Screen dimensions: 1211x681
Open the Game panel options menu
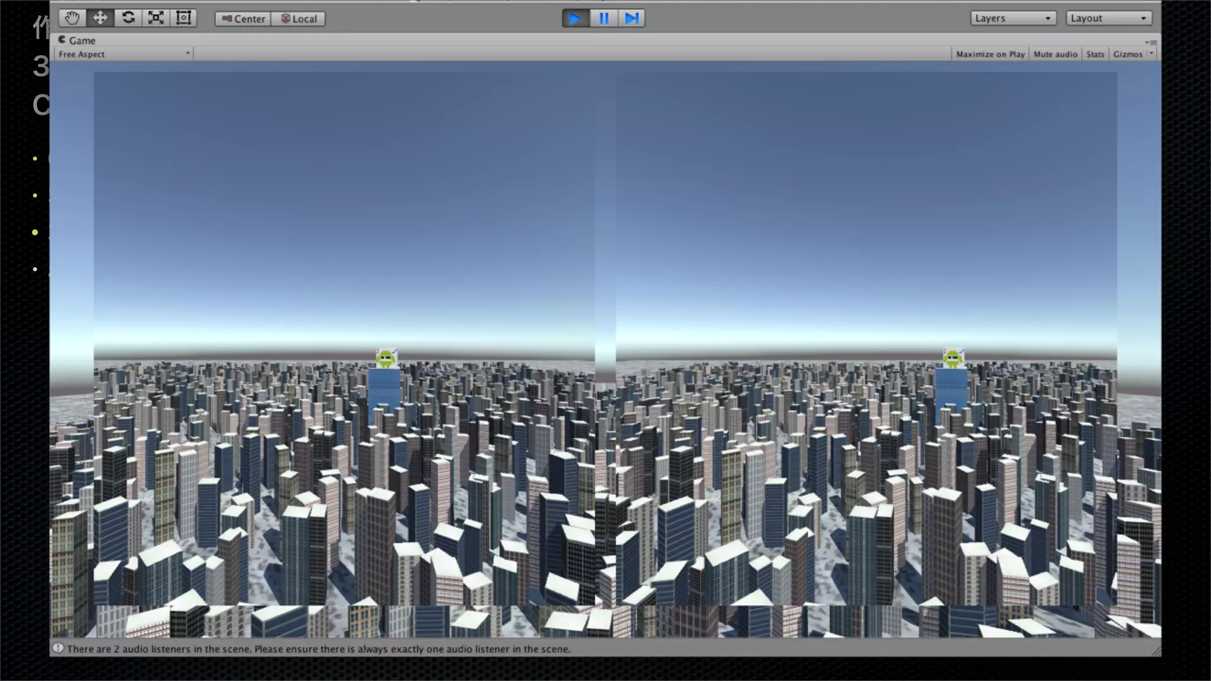point(1151,43)
